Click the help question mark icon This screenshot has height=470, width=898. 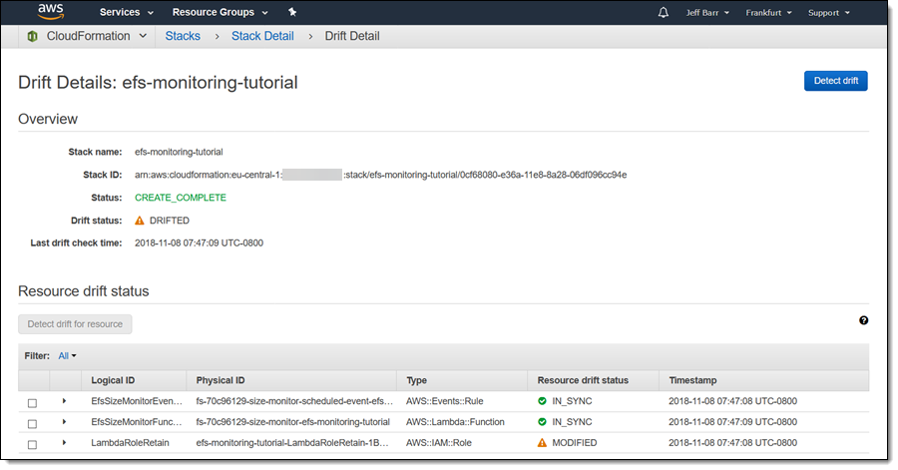click(863, 320)
